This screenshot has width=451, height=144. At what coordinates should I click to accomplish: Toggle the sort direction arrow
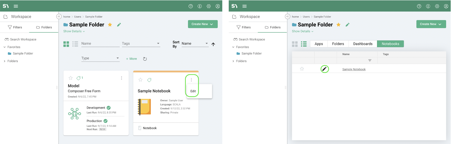[213, 44]
